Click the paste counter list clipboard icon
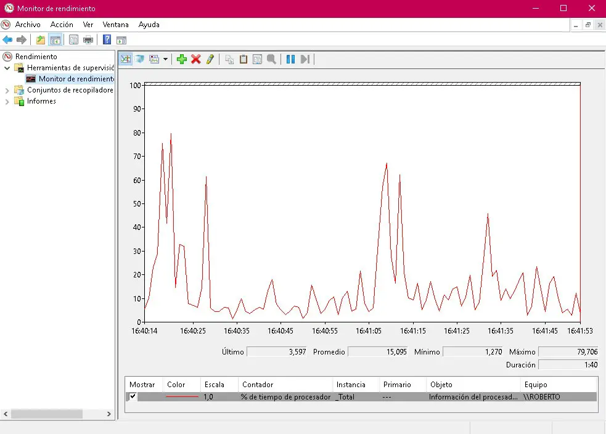This screenshot has width=606, height=434. pos(244,59)
